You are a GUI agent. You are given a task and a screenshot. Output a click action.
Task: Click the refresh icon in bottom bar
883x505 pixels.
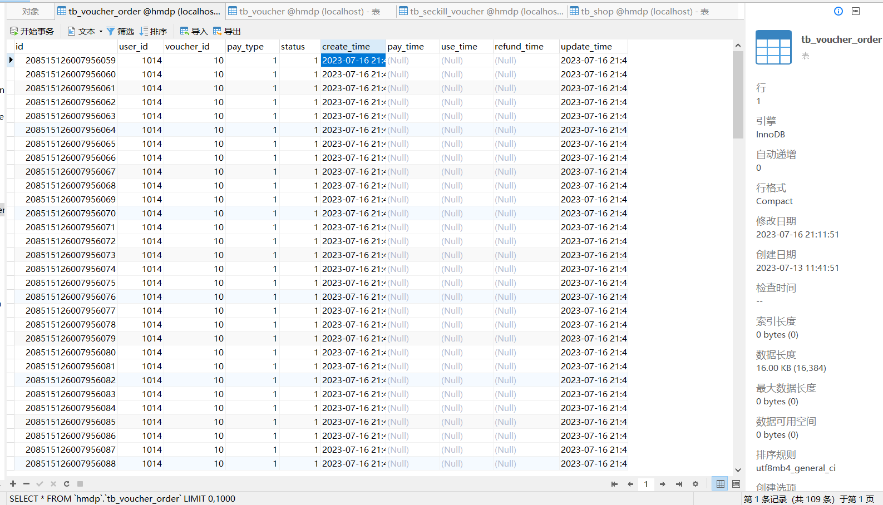(x=67, y=484)
